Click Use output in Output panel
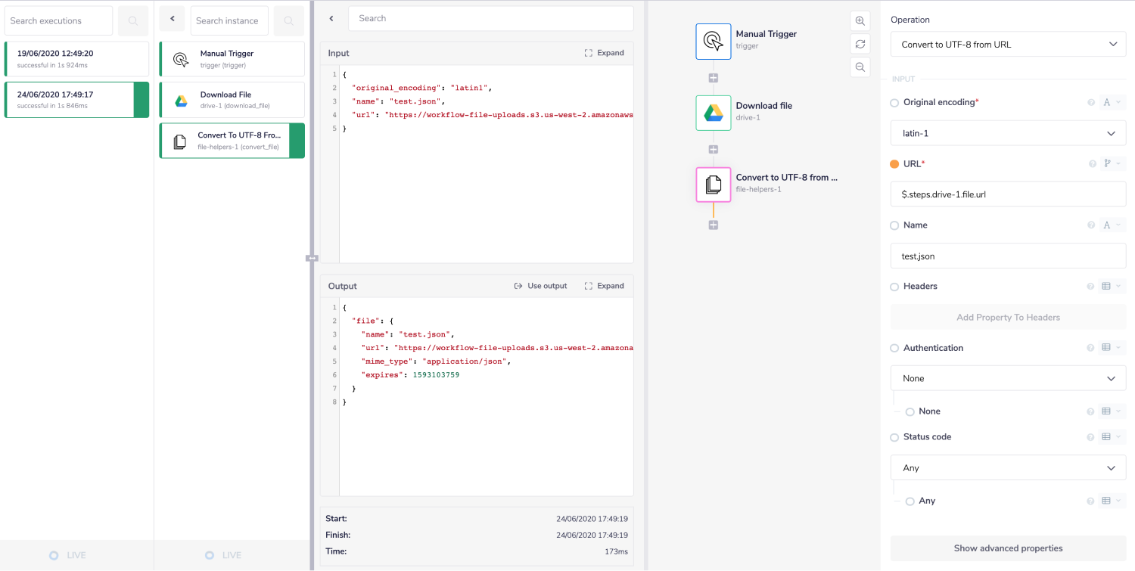 pyautogui.click(x=540, y=286)
